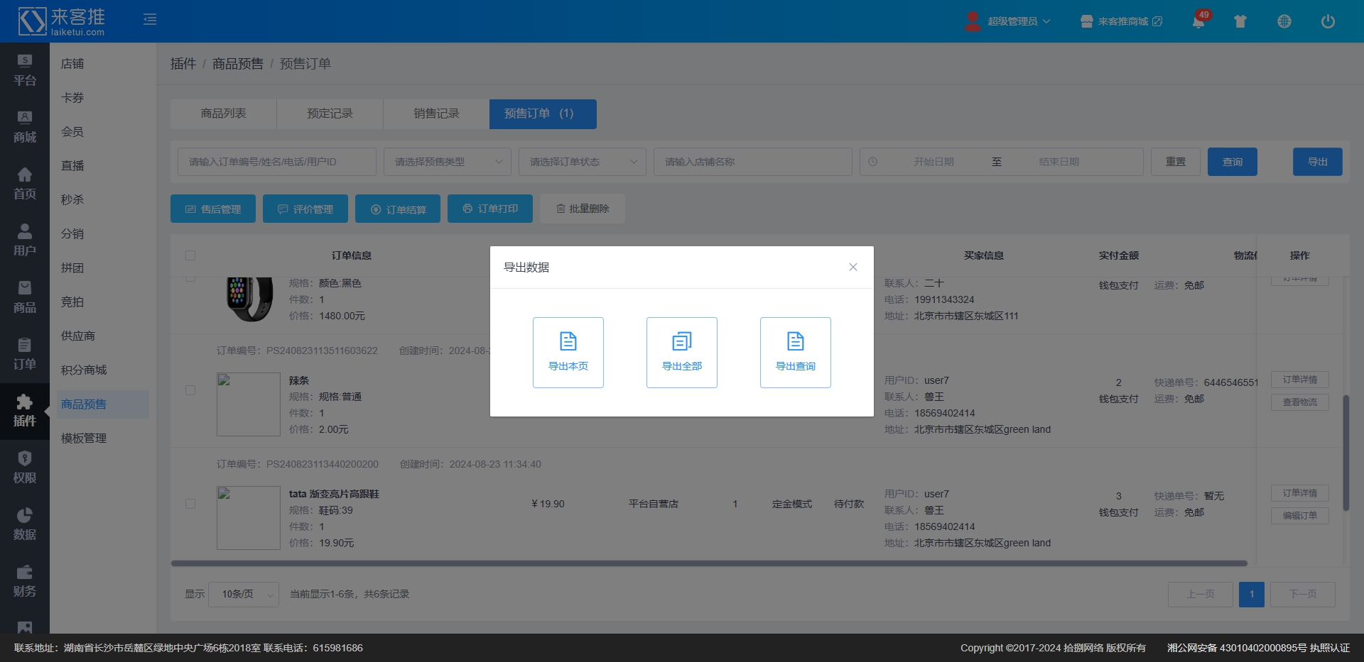Click the horizontal scrollbar under the table
Screen dimensions: 1364x662
(709, 563)
